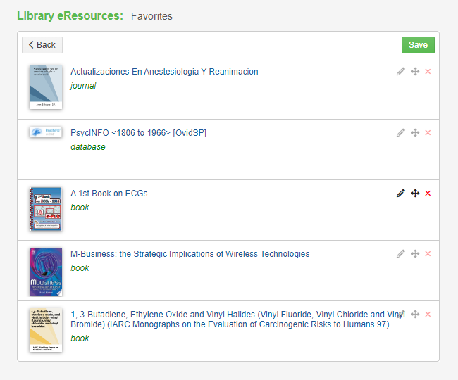Remove Actualizaciones En Anestesiologia from favorites
458x380 pixels.
(428, 72)
